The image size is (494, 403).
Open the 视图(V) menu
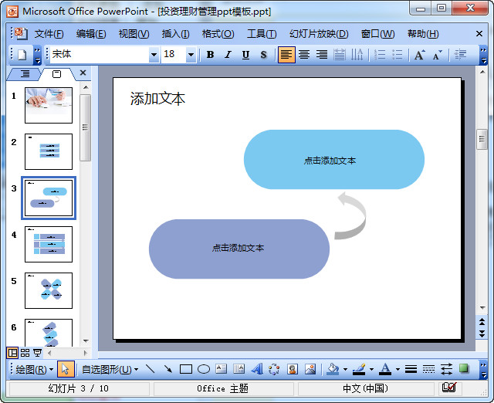coord(134,33)
